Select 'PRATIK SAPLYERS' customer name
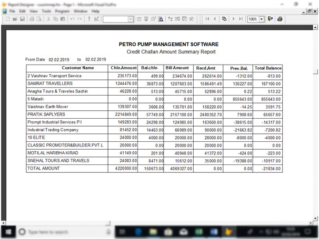The image size is (319, 239). coord(46,115)
